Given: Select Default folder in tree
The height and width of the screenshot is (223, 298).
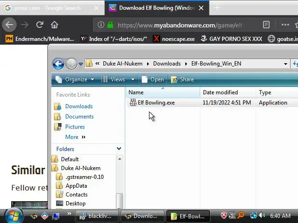Looking at the screenshot, I should coord(70,159).
